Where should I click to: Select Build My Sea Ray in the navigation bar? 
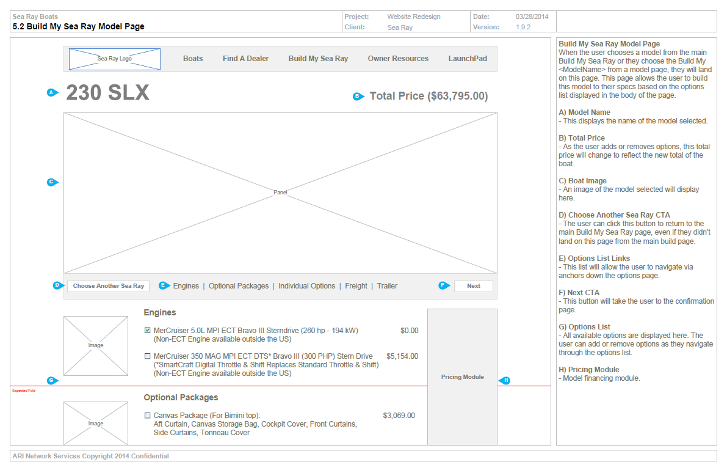(x=318, y=59)
